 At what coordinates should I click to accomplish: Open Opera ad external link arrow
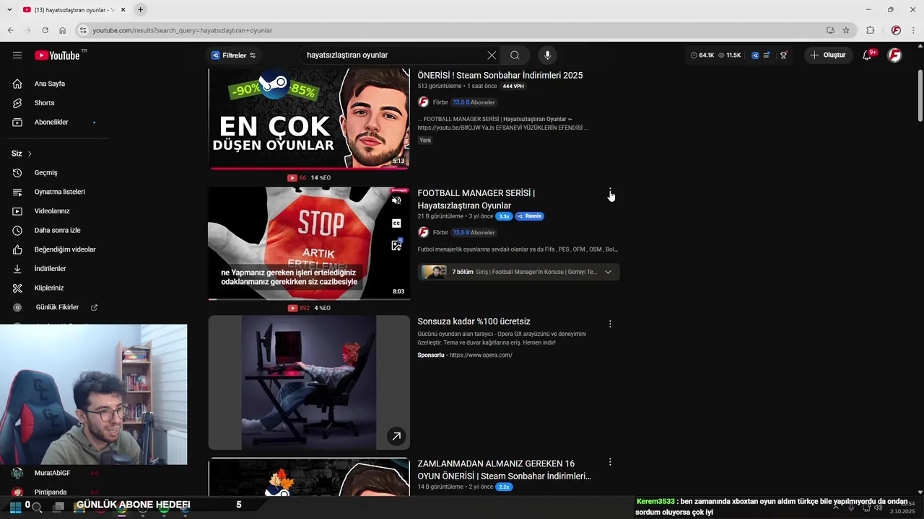pyautogui.click(x=396, y=436)
